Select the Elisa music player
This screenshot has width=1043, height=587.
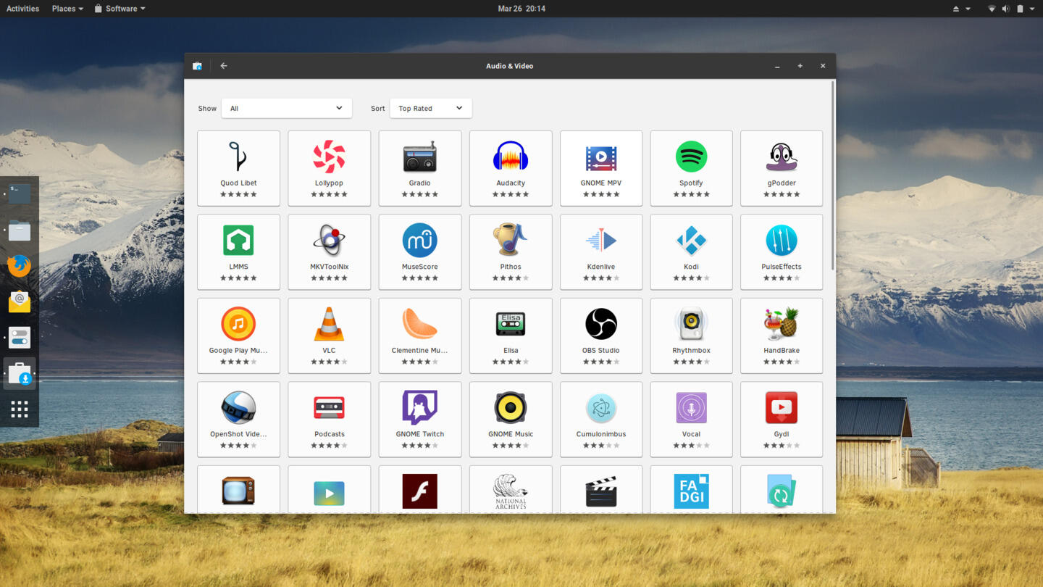pos(510,336)
